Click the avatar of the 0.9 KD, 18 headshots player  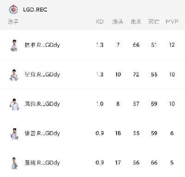coord(14,134)
